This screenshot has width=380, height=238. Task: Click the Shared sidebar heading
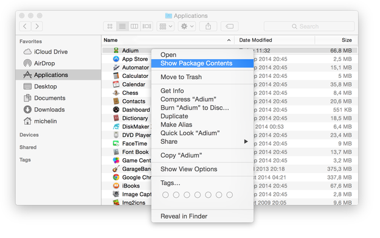point(28,147)
